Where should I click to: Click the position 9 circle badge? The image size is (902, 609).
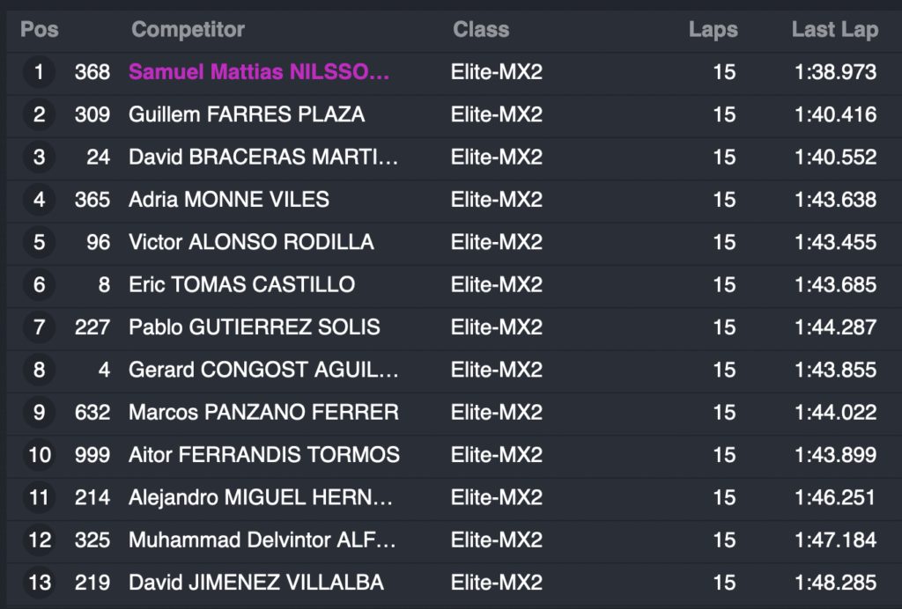[39, 412]
